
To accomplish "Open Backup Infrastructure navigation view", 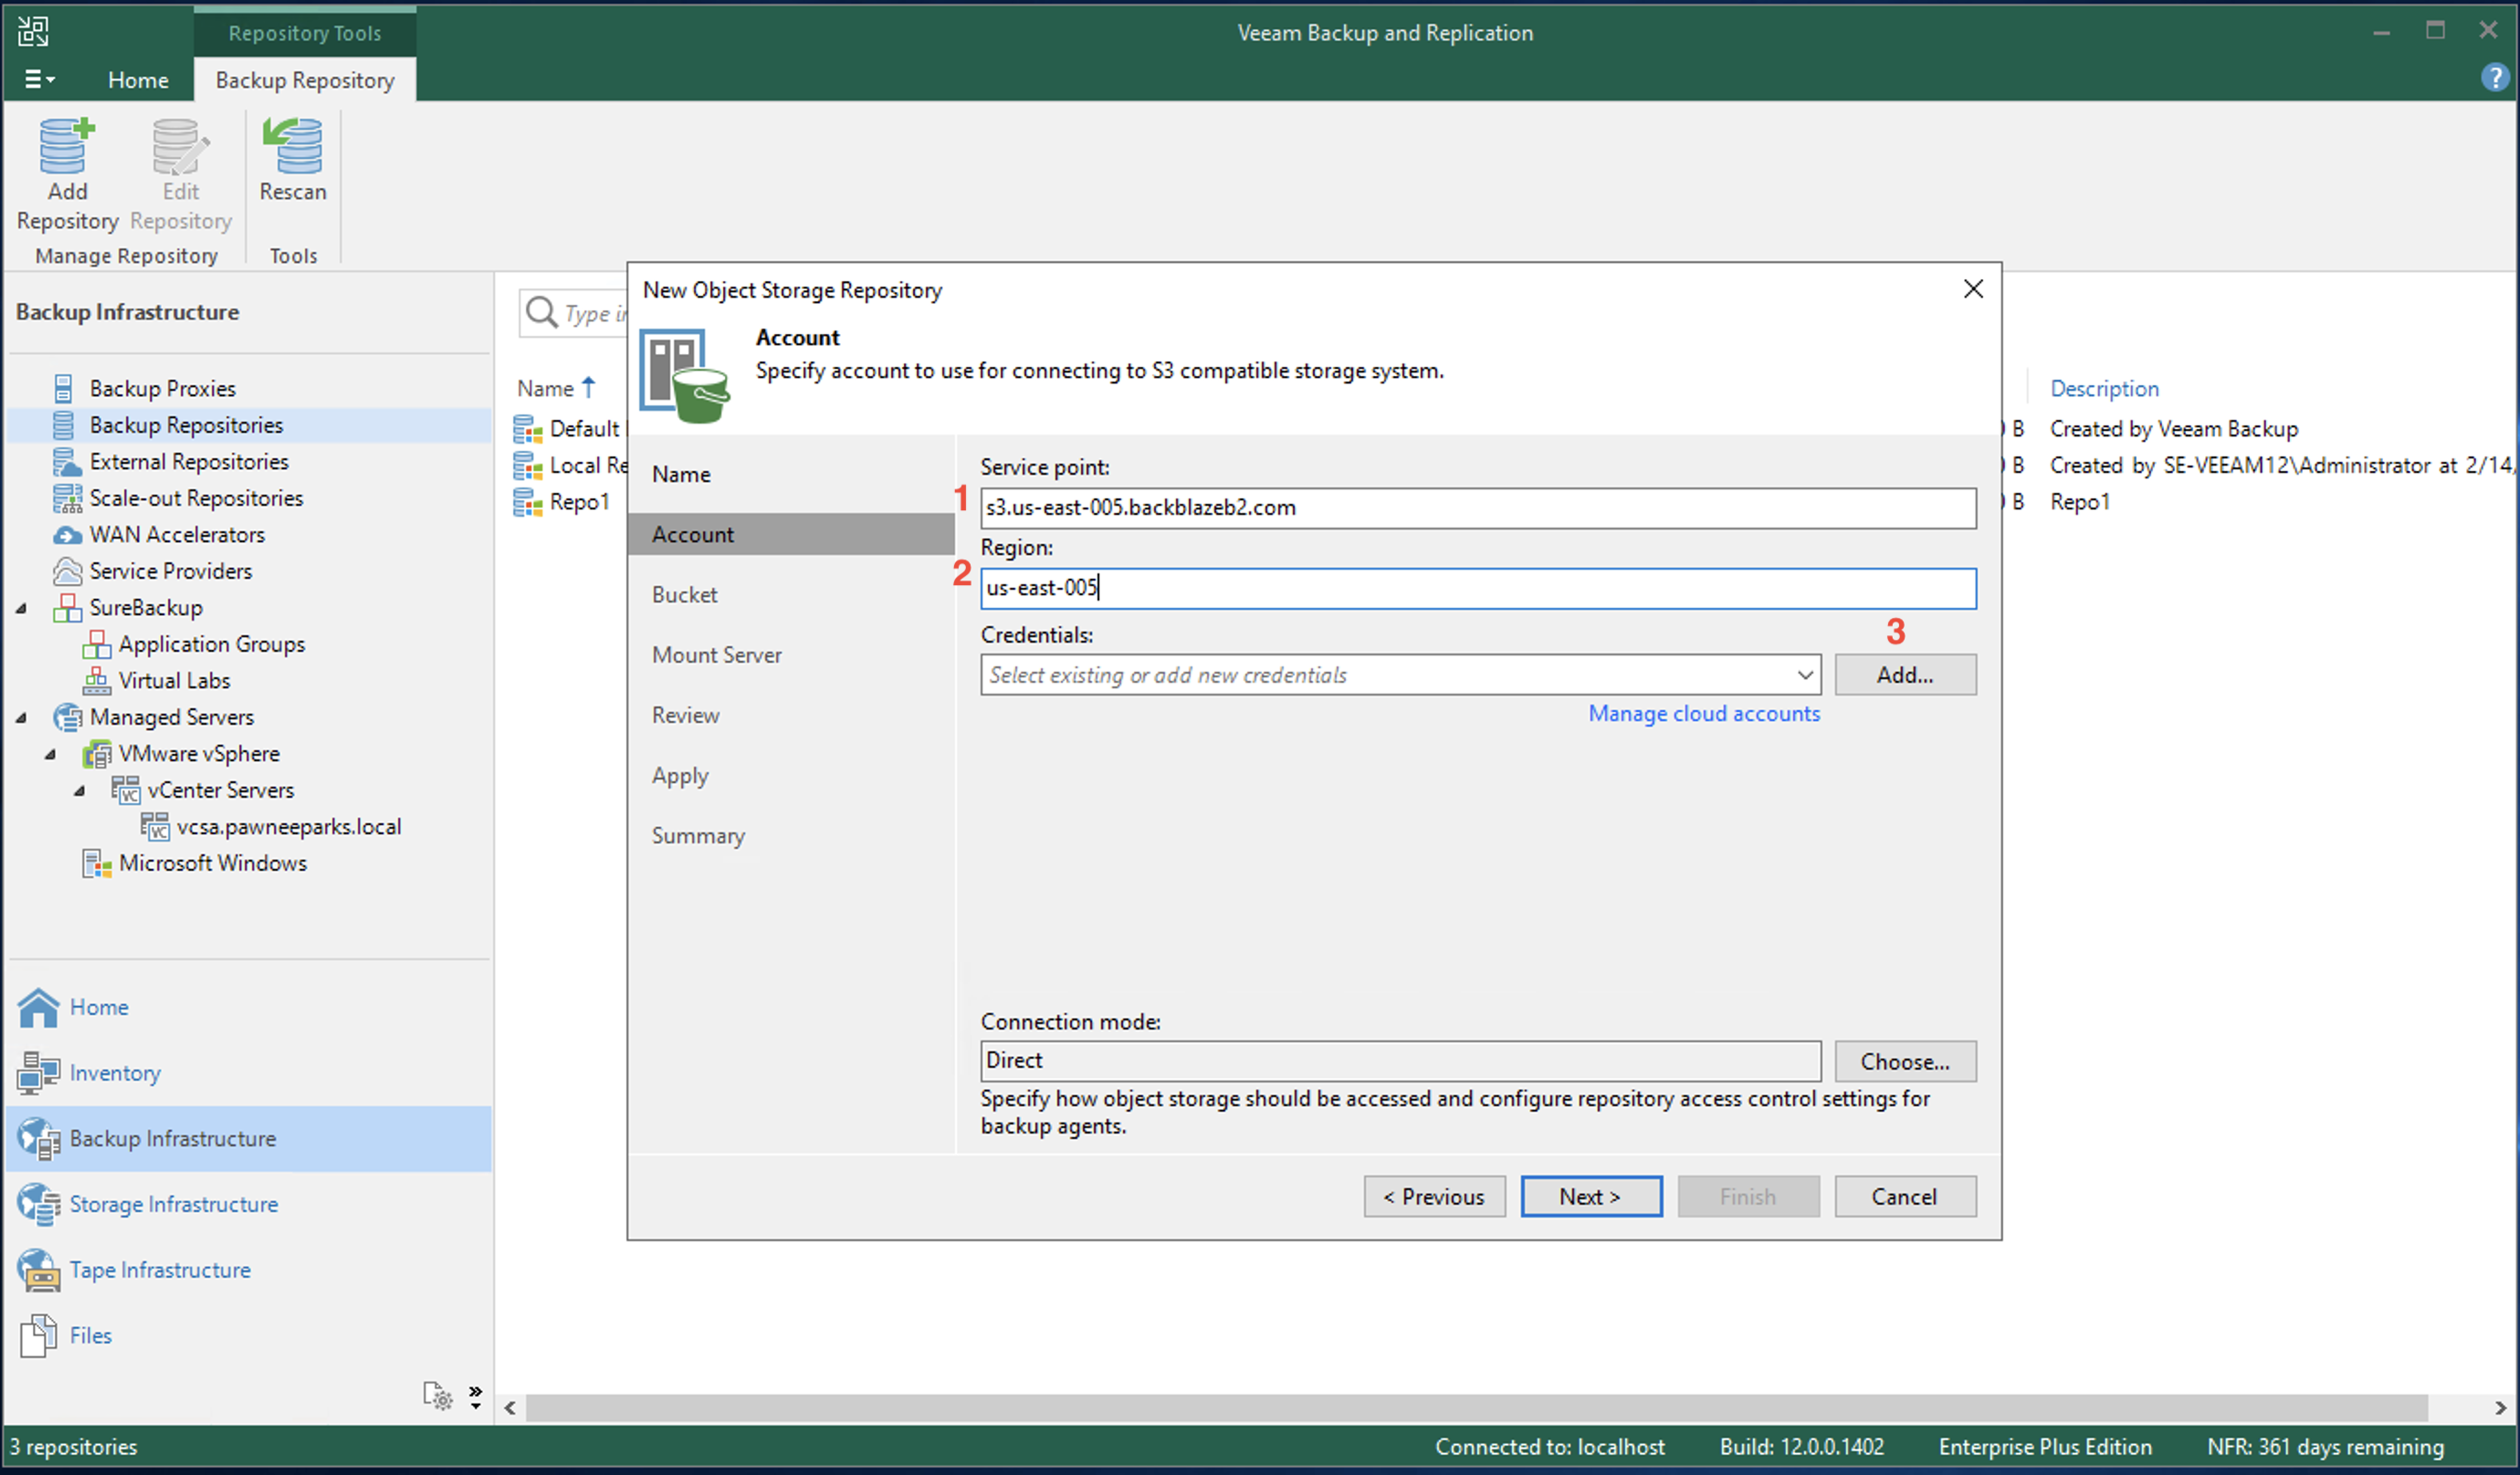I will (x=172, y=1139).
